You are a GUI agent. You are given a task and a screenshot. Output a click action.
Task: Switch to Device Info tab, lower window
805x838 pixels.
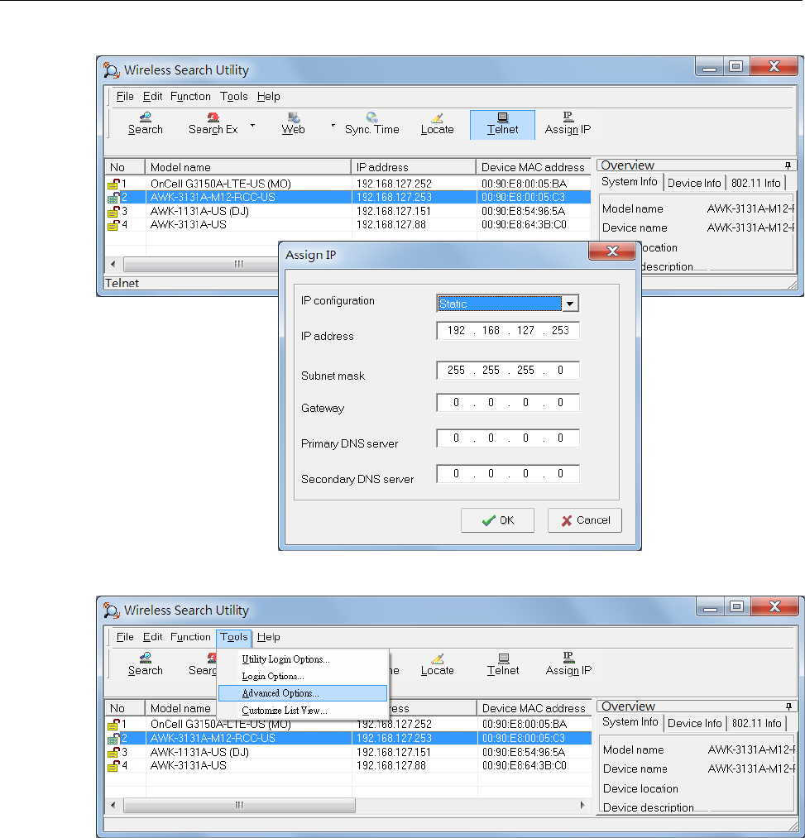pyautogui.click(x=695, y=723)
